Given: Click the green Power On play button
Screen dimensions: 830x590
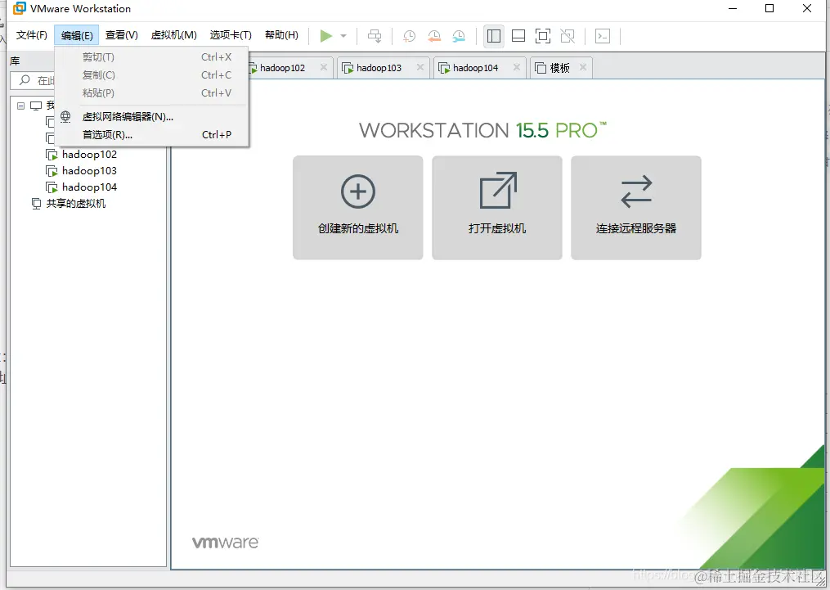Looking at the screenshot, I should tap(325, 36).
